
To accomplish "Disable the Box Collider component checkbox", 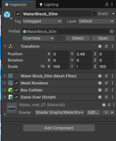I will 16,90.
